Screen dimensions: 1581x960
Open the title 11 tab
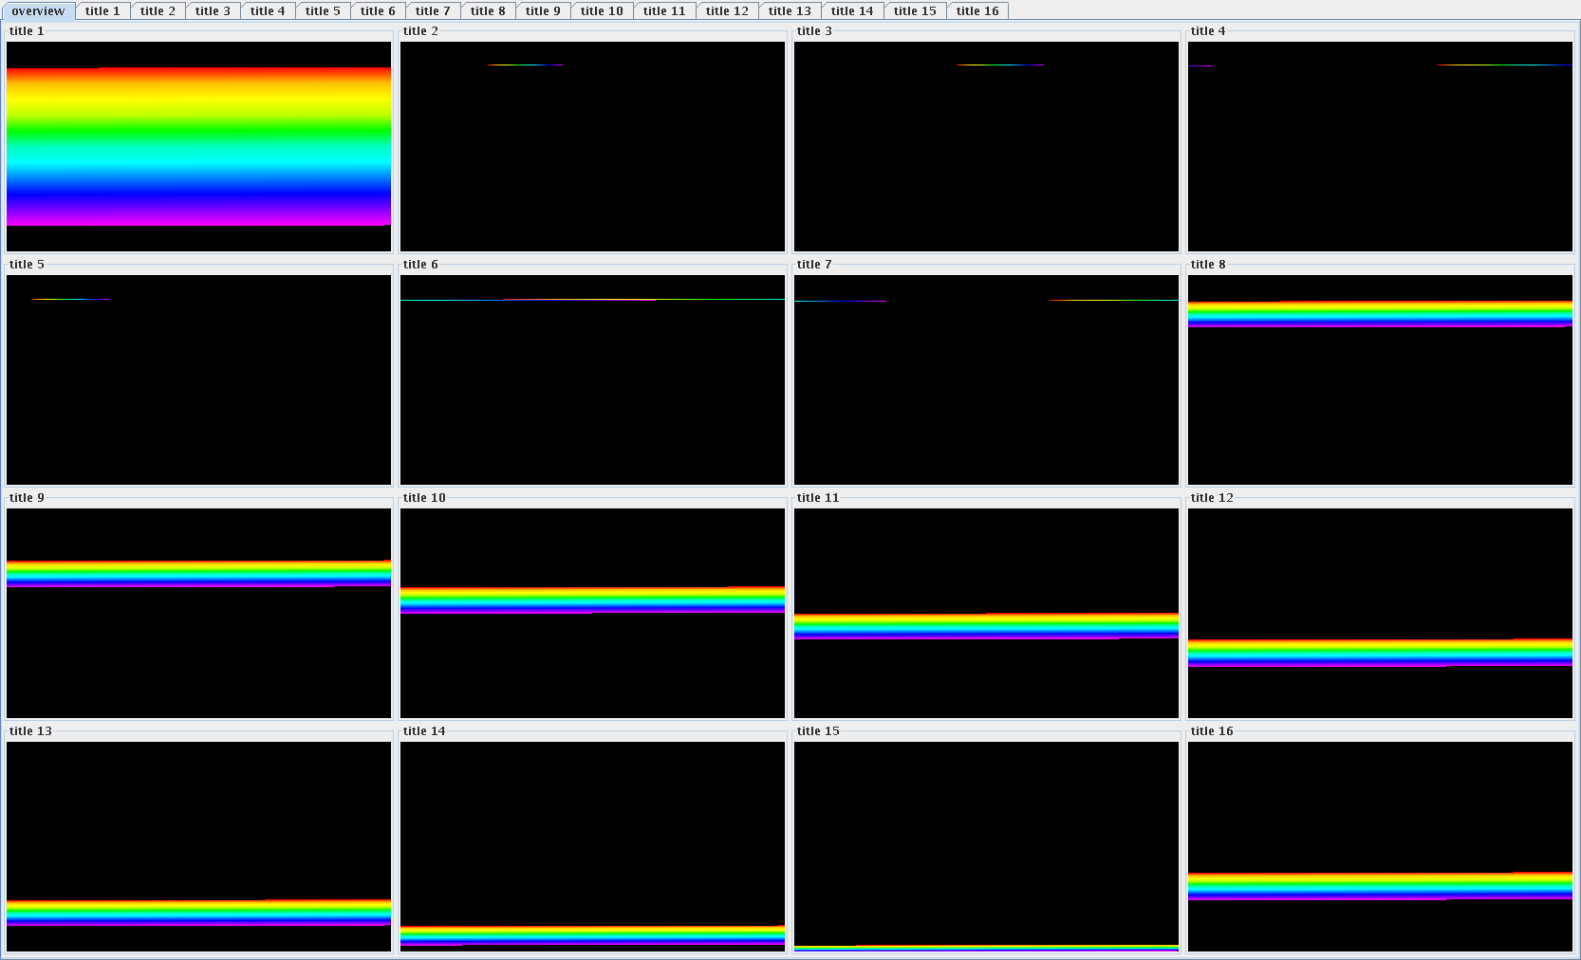point(664,11)
